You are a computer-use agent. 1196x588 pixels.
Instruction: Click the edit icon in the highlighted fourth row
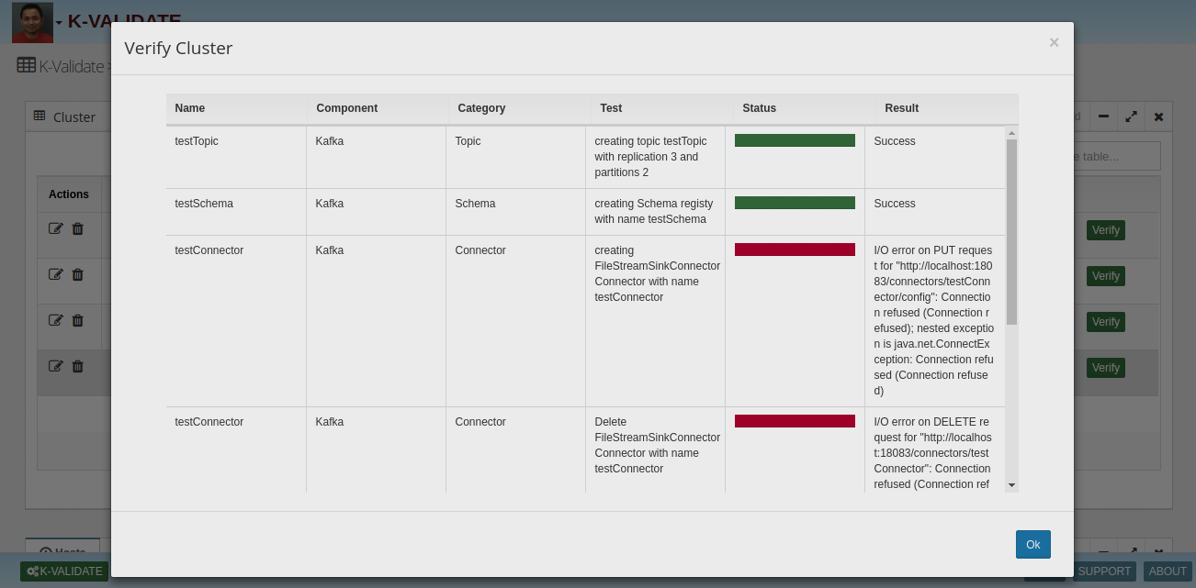coord(55,366)
